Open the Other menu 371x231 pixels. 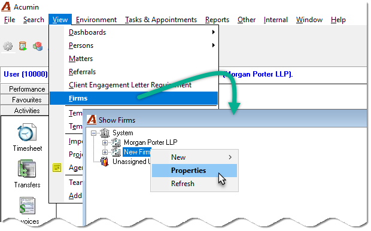point(247,20)
